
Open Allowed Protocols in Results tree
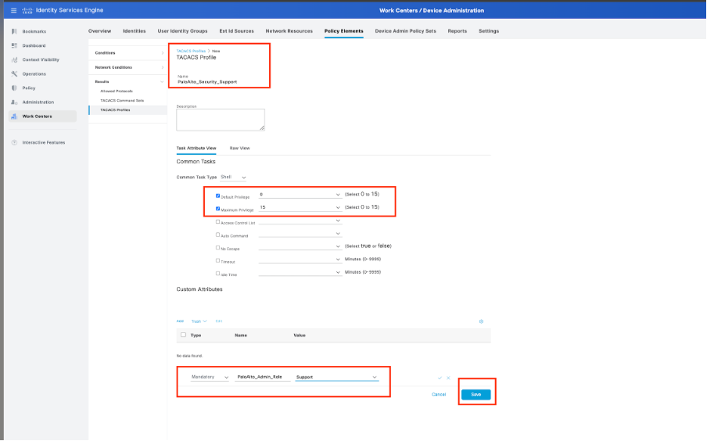click(117, 91)
